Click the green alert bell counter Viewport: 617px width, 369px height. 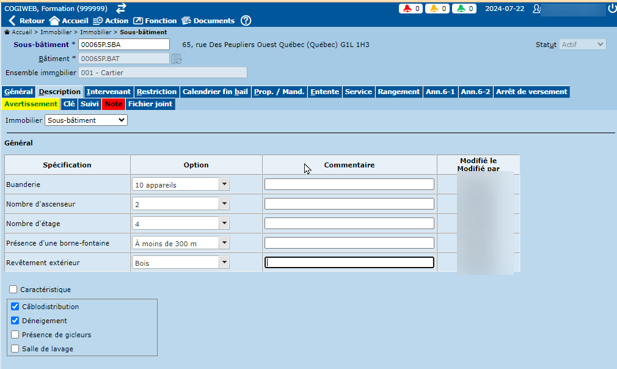coord(464,9)
